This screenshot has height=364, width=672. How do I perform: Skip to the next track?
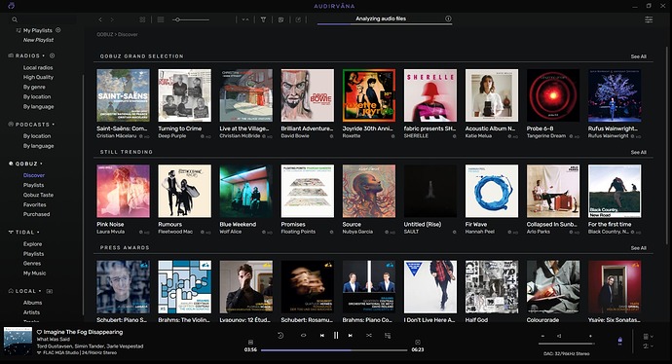(x=351, y=336)
